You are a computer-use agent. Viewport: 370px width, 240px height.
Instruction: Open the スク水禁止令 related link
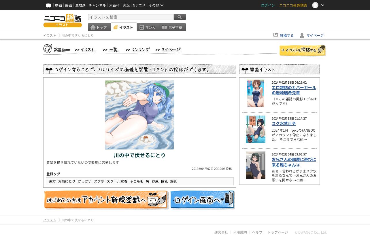[x=284, y=123]
